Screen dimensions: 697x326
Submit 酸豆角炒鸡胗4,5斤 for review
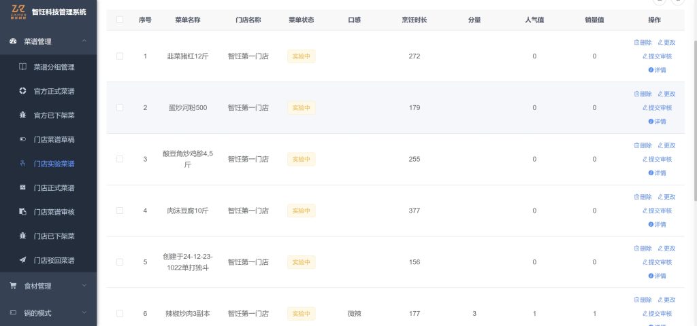pyautogui.click(x=657, y=159)
